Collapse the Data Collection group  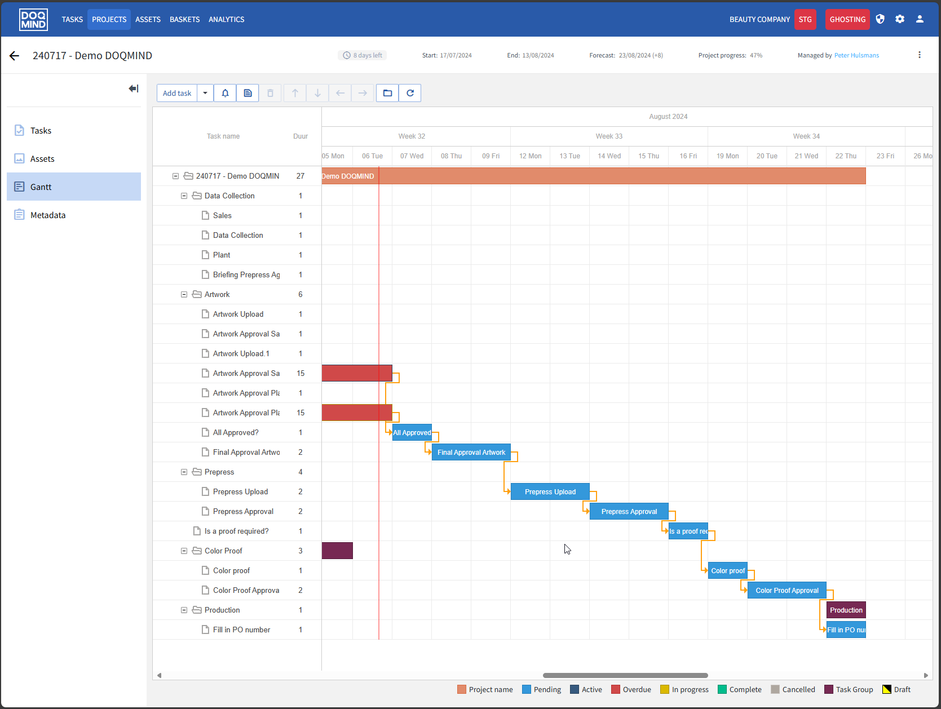[184, 196]
